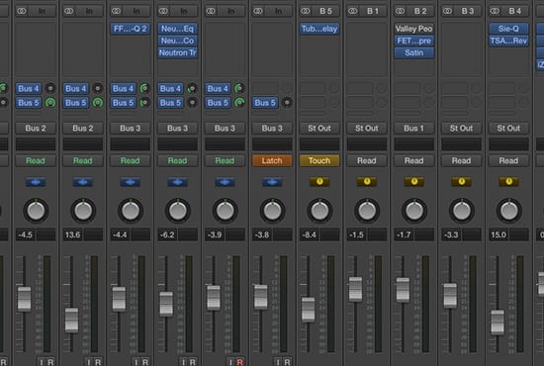Open the Tub...elay plugin

pos(319,29)
